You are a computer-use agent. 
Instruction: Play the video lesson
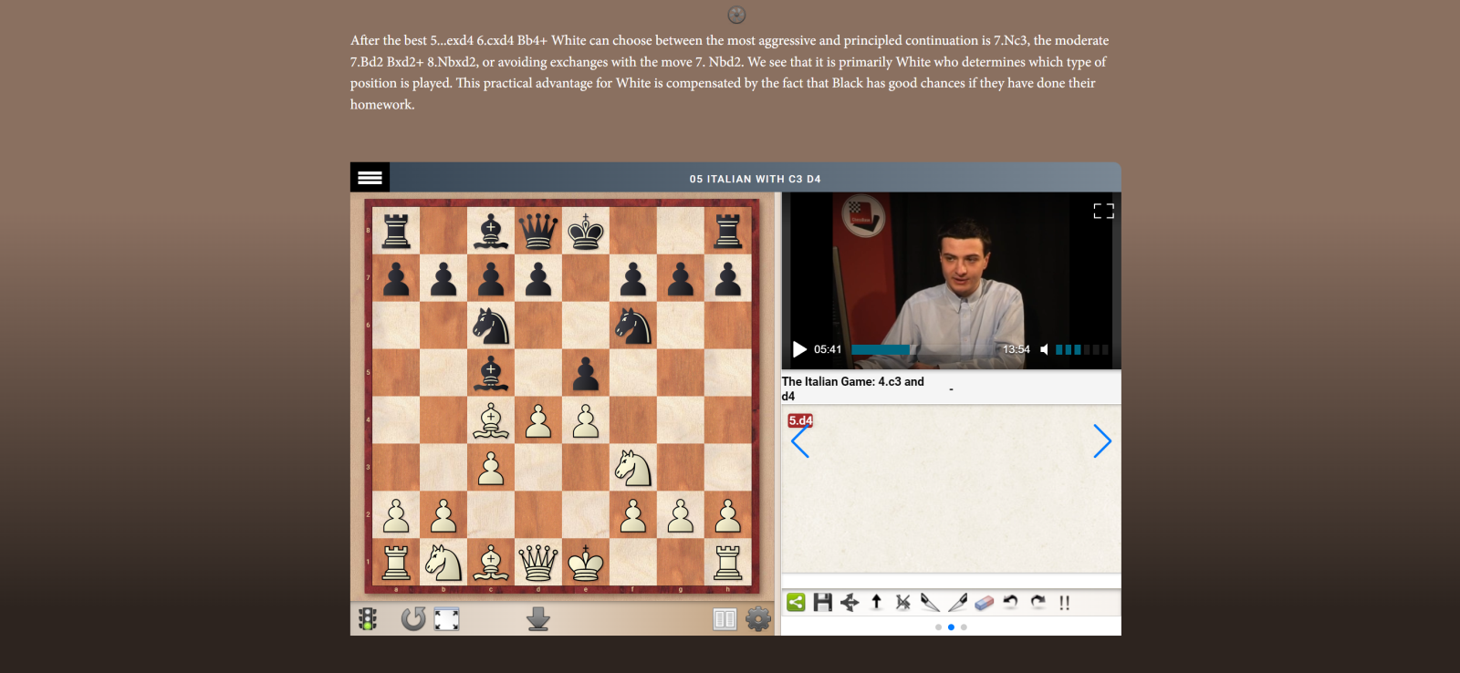click(799, 349)
